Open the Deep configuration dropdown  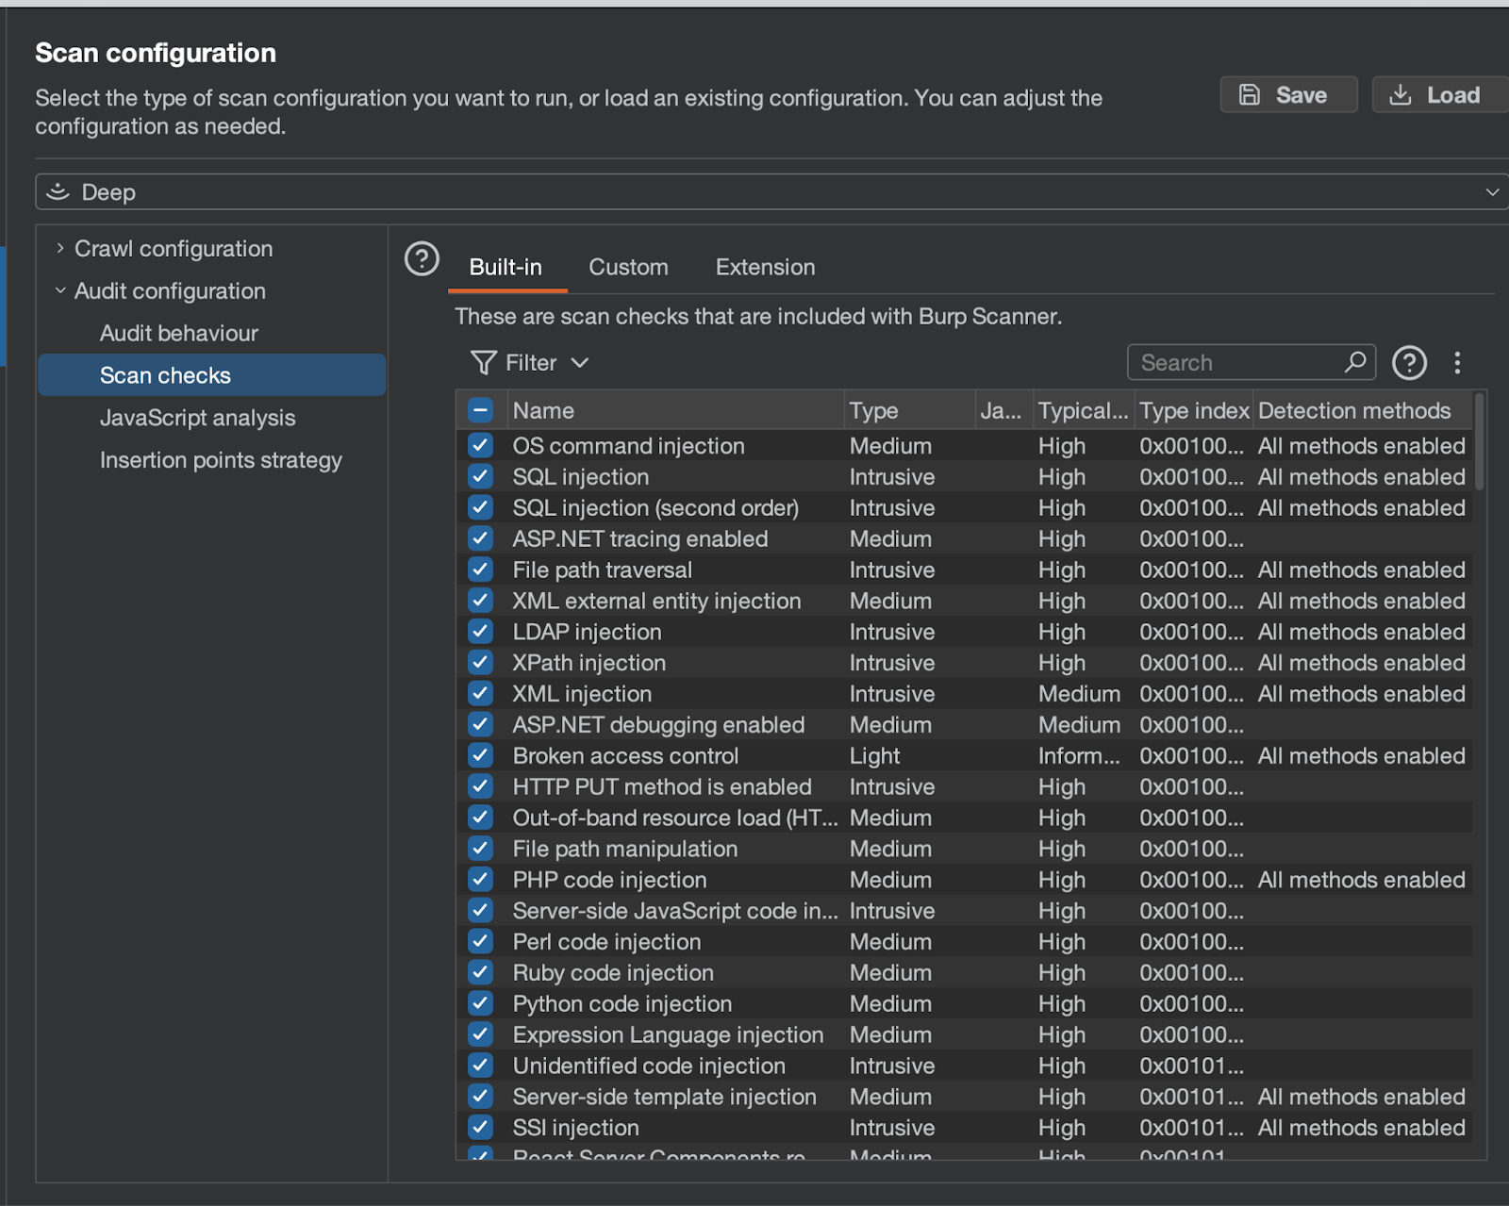tap(1491, 192)
